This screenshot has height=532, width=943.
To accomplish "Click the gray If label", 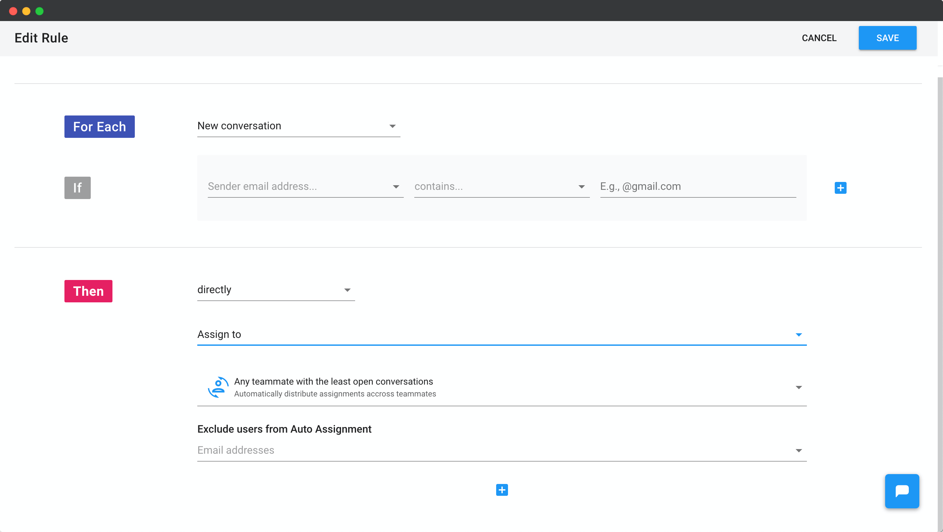I will coord(77,188).
